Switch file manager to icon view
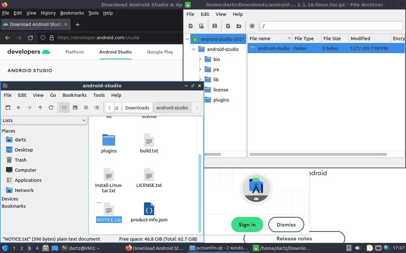The image size is (406, 253). pyautogui.click(x=64, y=108)
